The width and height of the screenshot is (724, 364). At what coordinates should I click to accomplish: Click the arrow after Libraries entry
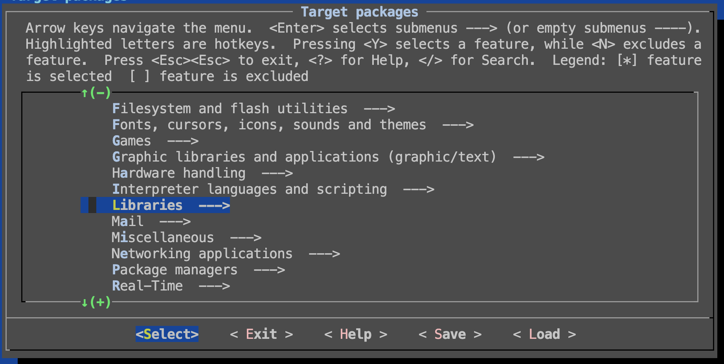point(214,205)
